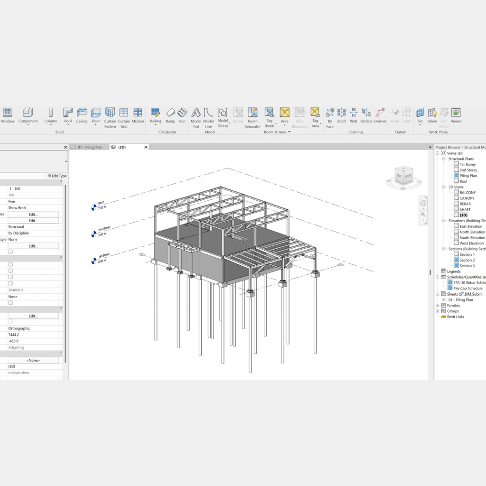Open the work plane Viewer
This screenshot has height=486, width=486.
point(456,115)
